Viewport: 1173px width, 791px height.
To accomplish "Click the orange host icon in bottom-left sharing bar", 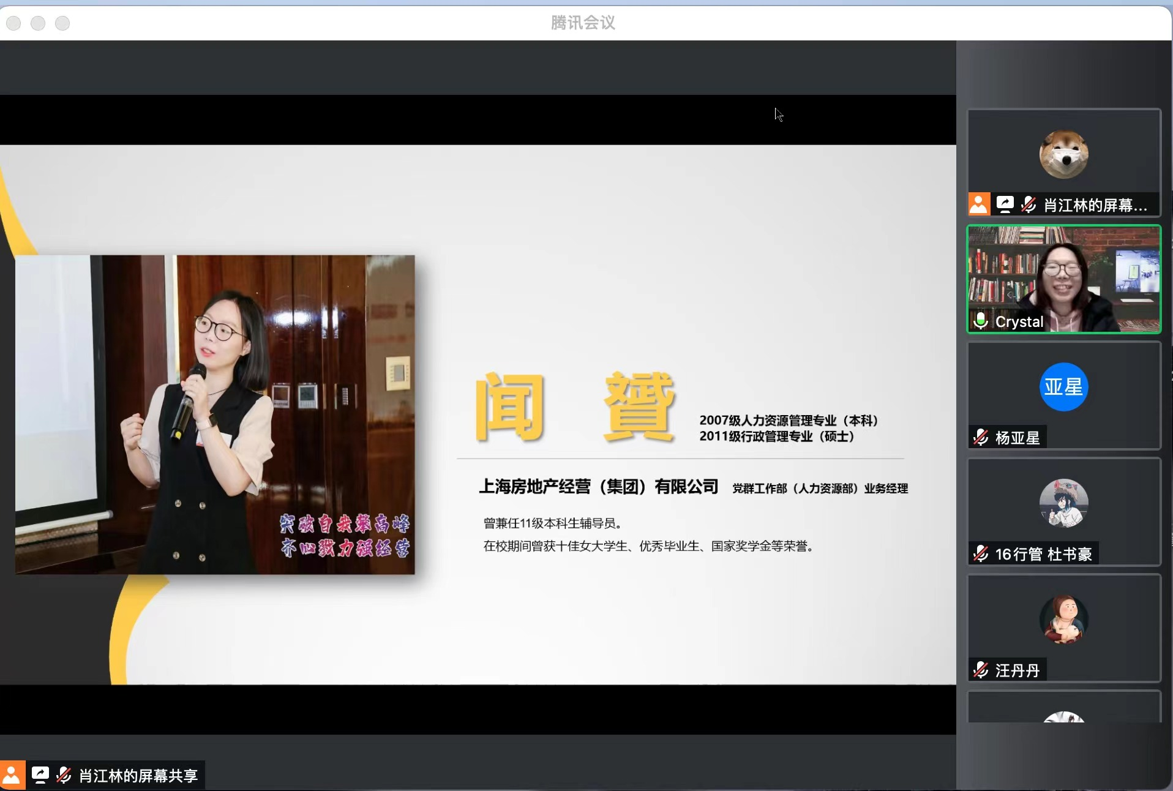I will point(12,775).
